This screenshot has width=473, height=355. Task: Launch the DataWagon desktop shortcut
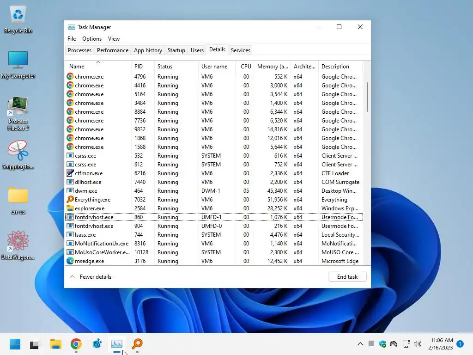[18, 245]
